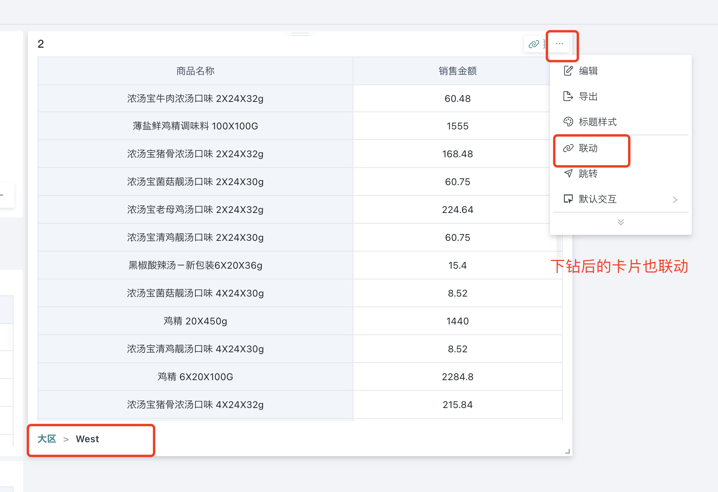This screenshot has width=718, height=492.
Task: Open the card's three-dot more menu
Action: (560, 44)
